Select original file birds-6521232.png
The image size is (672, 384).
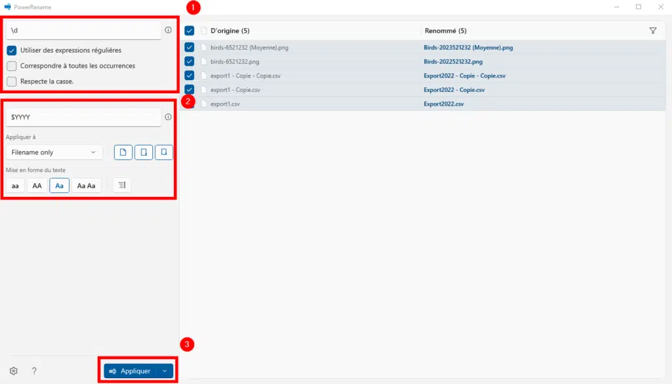tap(235, 62)
